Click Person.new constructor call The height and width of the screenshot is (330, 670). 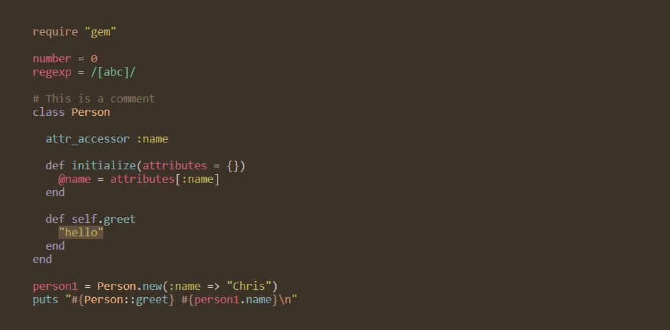click(129, 286)
